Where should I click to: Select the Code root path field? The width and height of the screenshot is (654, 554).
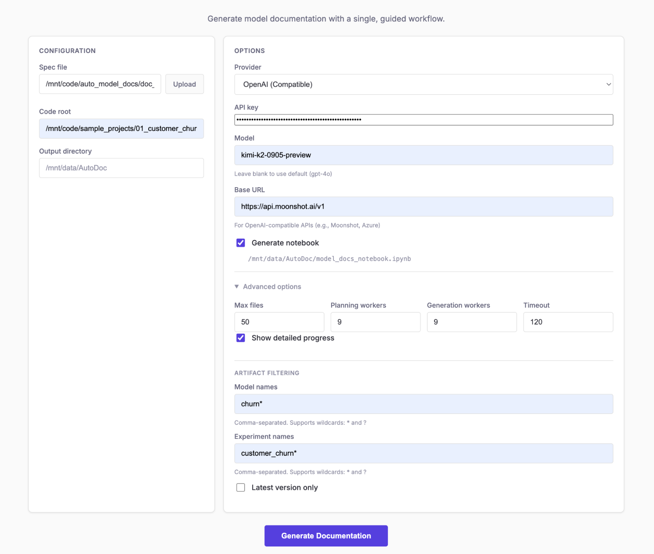click(x=121, y=129)
